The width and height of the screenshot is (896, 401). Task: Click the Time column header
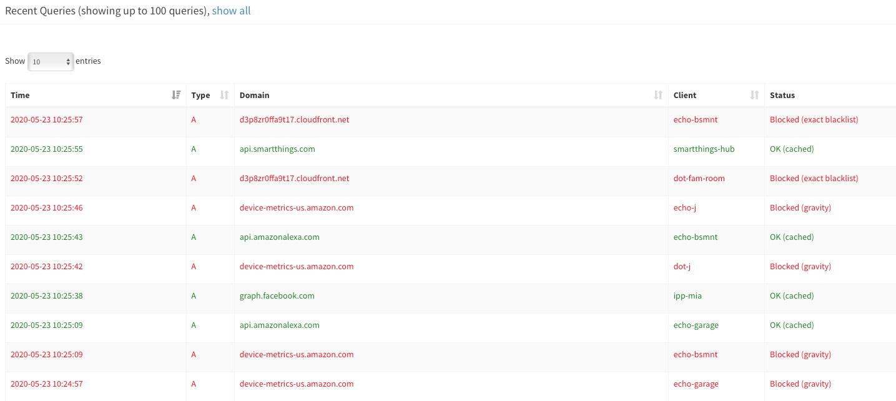coord(96,95)
